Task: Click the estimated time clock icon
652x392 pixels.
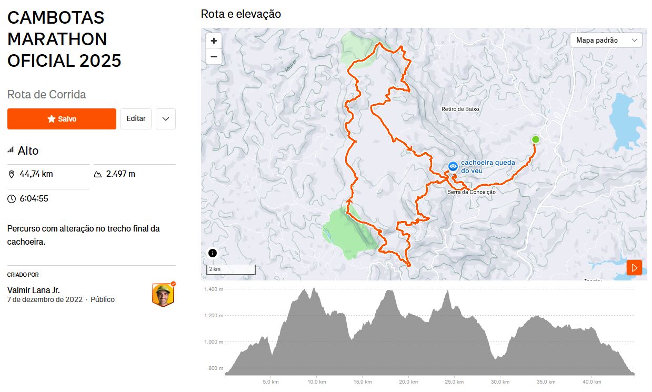Action: pos(12,199)
